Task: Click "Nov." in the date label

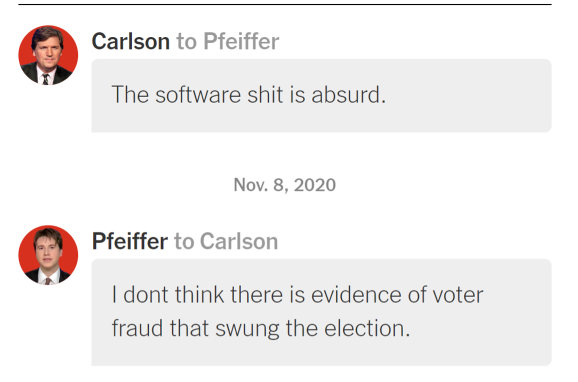Action: 251,185
